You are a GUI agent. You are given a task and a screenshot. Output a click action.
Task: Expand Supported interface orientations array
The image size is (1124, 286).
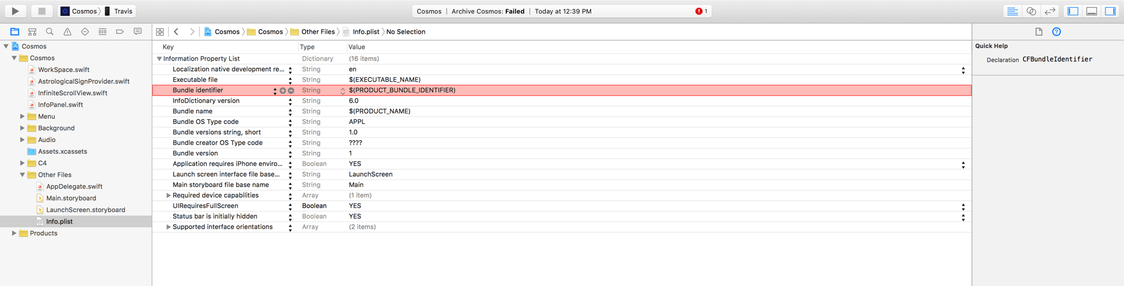pyautogui.click(x=168, y=227)
